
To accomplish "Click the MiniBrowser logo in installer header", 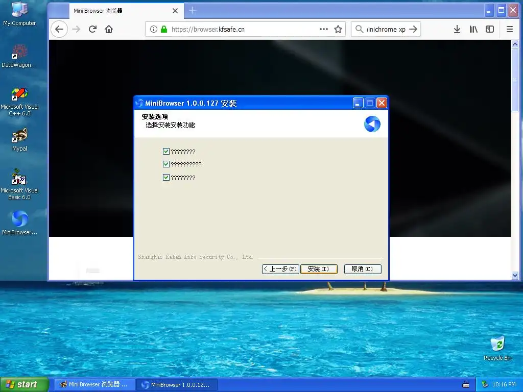I will [x=372, y=124].
